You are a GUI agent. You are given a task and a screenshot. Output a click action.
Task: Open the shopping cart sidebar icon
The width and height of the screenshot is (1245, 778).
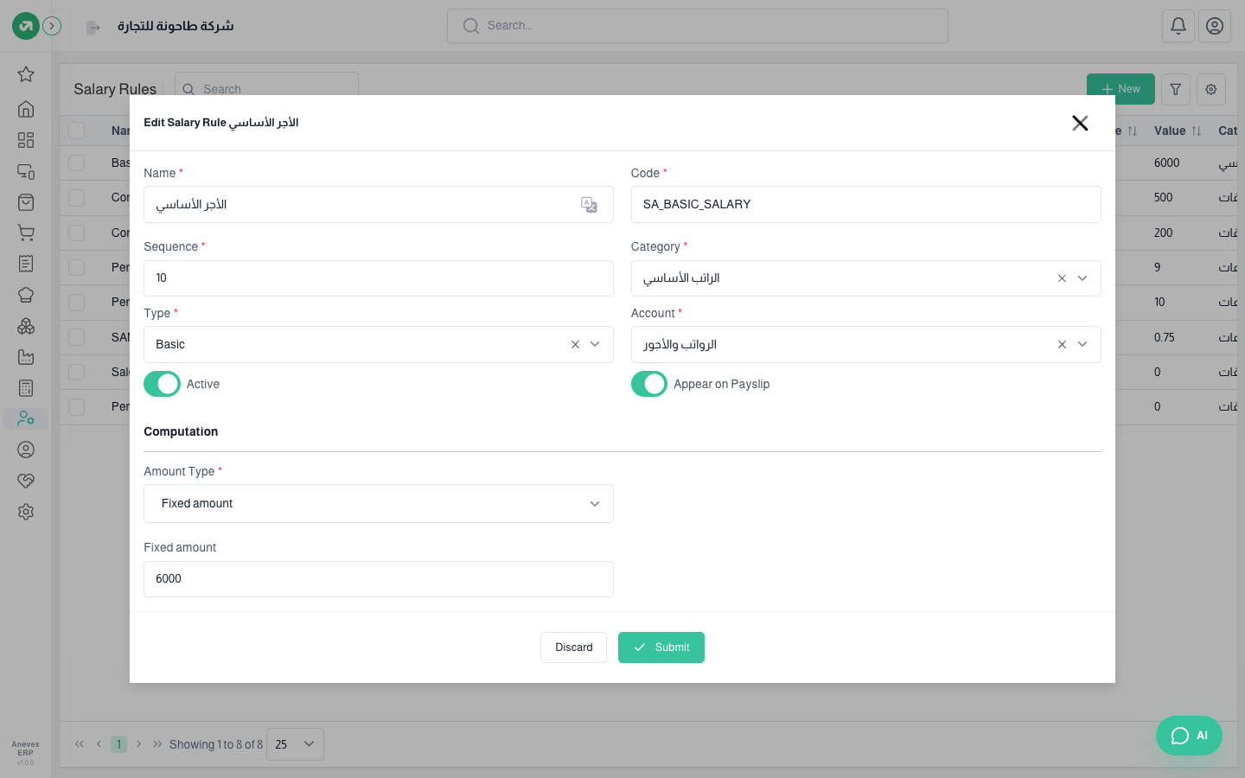point(26,233)
